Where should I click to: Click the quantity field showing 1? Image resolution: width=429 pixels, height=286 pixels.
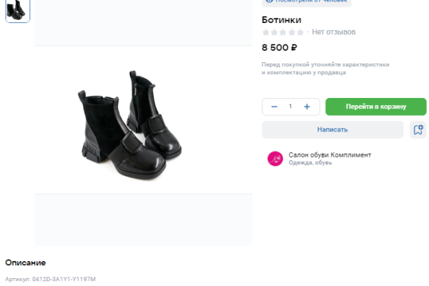point(290,107)
